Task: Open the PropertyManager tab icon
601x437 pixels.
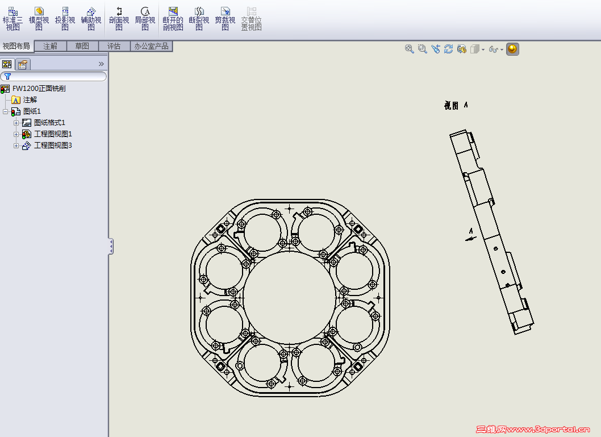Action: (23, 64)
